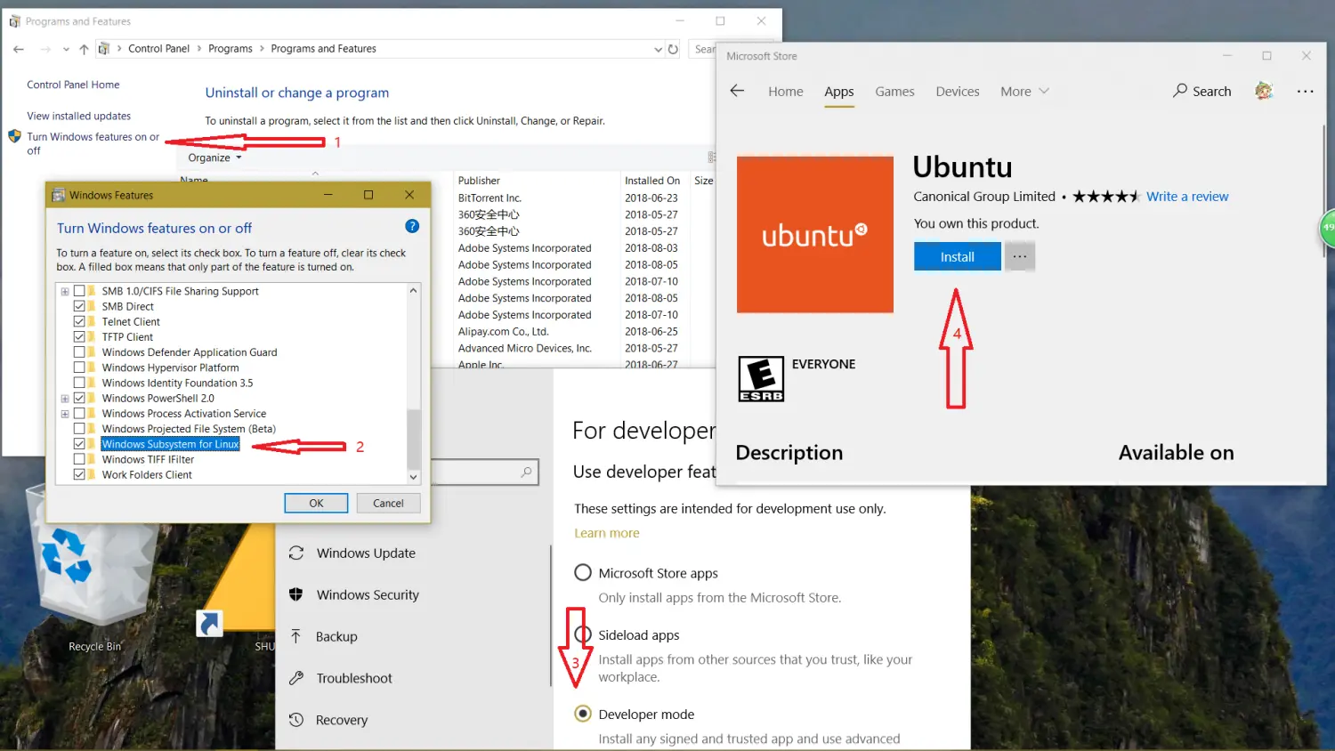Click the Recovery history icon
The width and height of the screenshot is (1335, 751).
[296, 720]
